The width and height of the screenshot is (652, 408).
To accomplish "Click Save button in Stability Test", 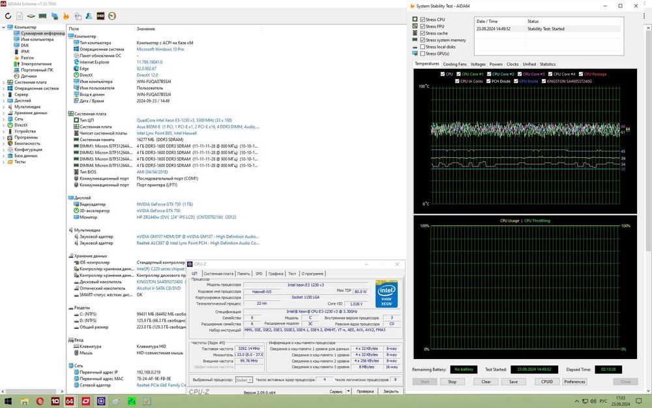I will (x=514, y=382).
